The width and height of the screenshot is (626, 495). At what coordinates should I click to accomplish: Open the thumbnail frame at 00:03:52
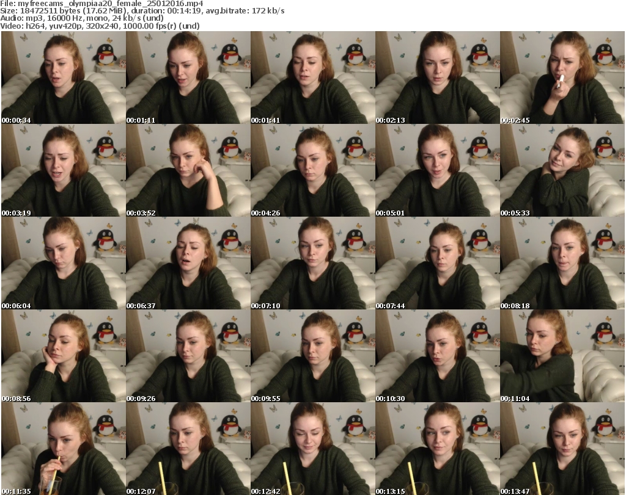click(x=188, y=170)
